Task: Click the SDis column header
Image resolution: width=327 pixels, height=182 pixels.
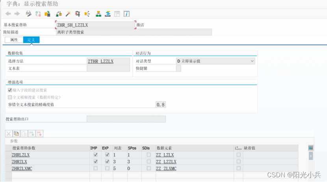Action: (149, 148)
